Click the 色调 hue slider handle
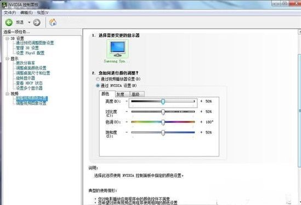The width and height of the screenshot is (301, 205). (x=163, y=122)
